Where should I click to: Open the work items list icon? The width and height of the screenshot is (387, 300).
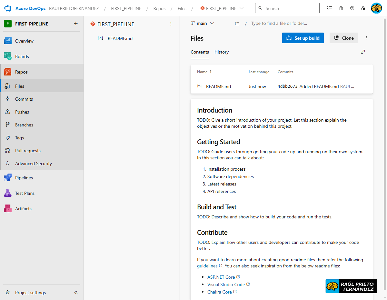[x=329, y=8]
